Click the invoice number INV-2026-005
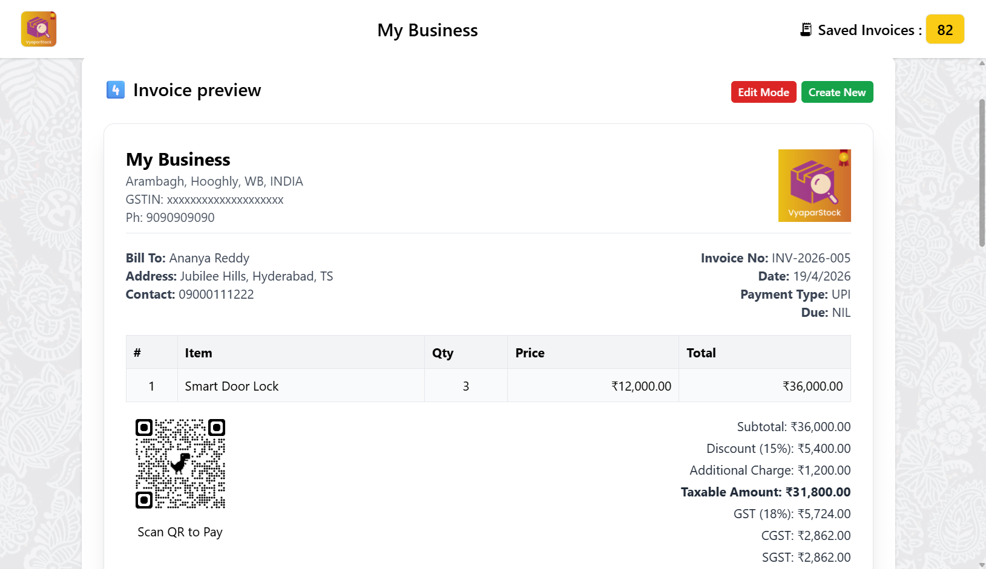The height and width of the screenshot is (569, 986). coord(811,258)
